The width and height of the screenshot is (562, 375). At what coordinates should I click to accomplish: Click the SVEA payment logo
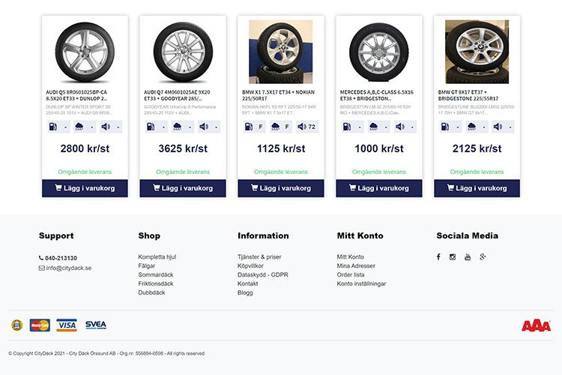[x=95, y=325]
